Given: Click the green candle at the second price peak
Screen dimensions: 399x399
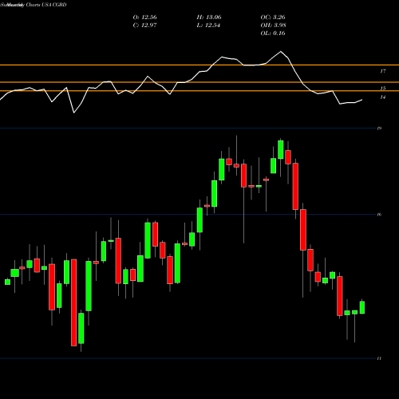Looking at the screenshot, I should coord(281,150).
